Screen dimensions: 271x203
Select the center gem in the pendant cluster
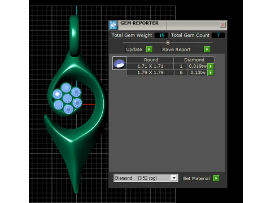pos(67,99)
